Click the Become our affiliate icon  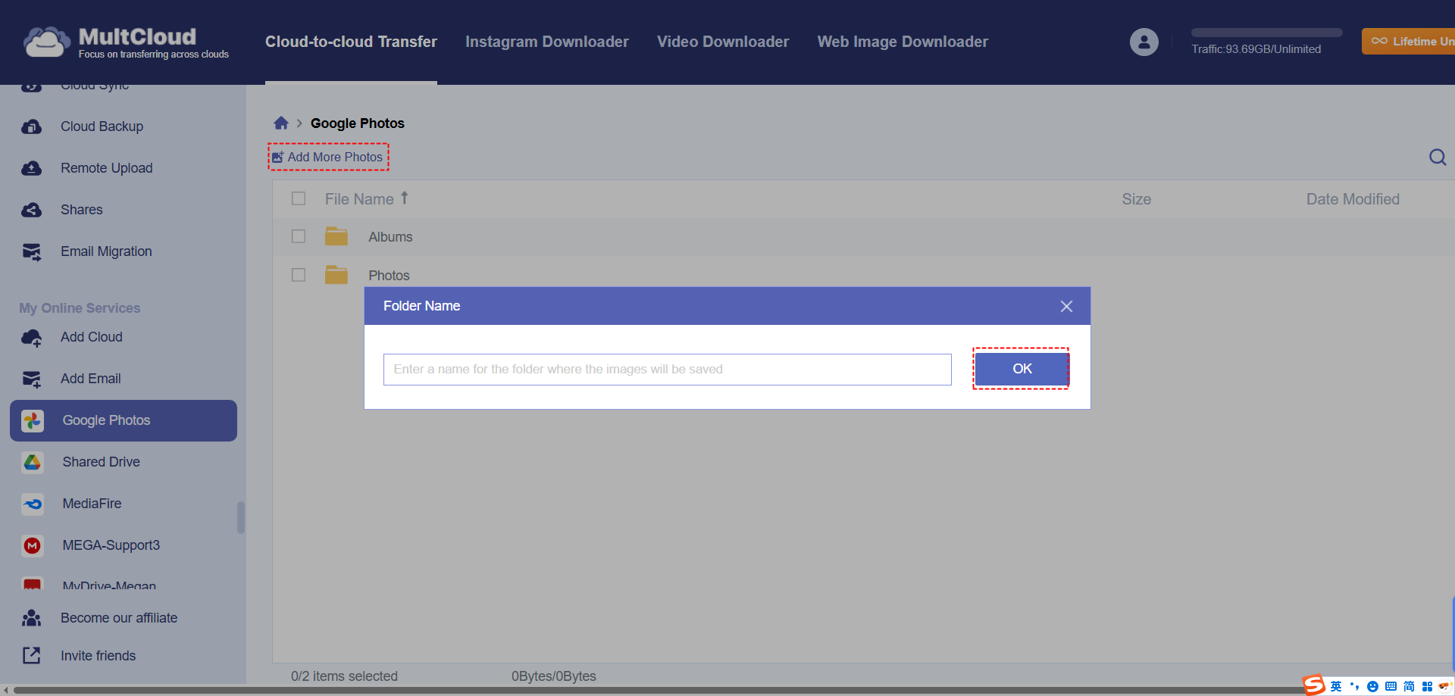click(32, 618)
